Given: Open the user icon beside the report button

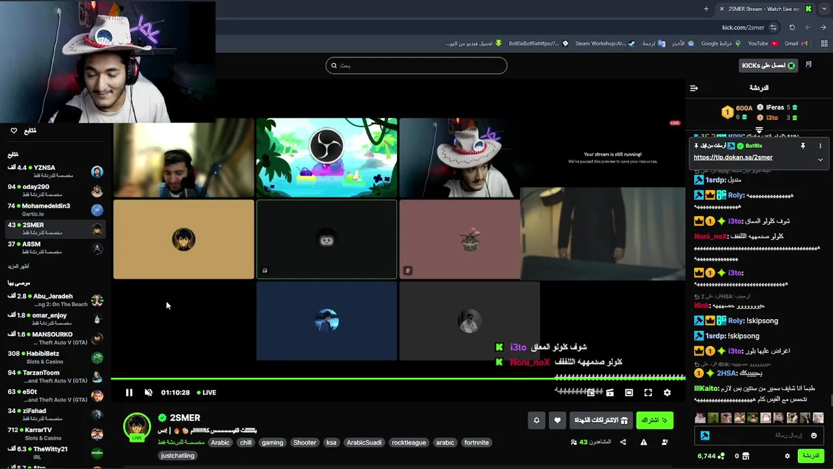Looking at the screenshot, I should (664, 442).
